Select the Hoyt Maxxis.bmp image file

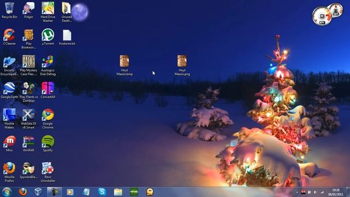coord(125,65)
